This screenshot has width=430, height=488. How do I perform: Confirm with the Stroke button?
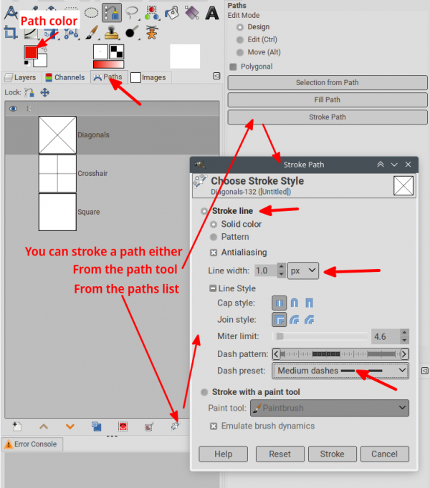coord(332,454)
